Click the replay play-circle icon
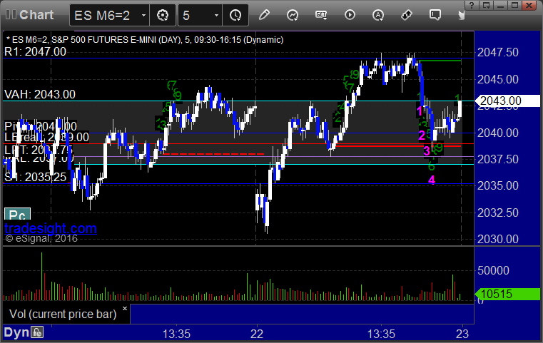This screenshot has width=543, height=343. (x=350, y=15)
